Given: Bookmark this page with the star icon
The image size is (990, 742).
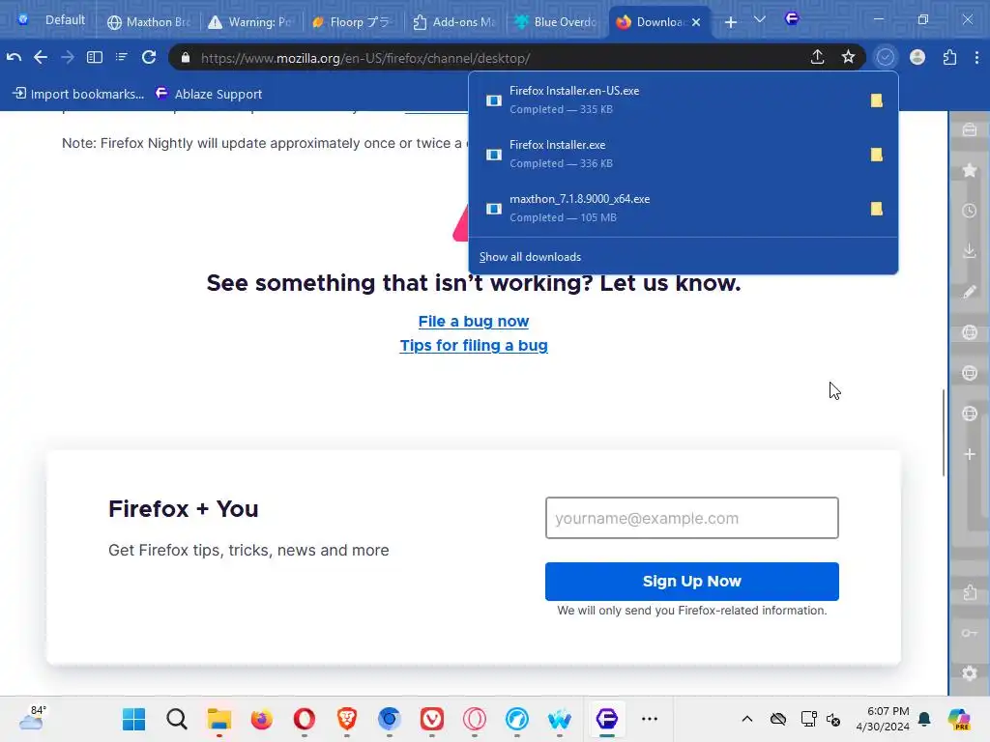Looking at the screenshot, I should coord(848,57).
